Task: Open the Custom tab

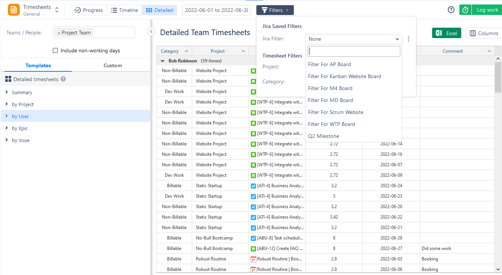Action: 113,65
